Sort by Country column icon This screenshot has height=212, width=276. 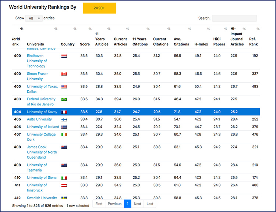click(x=75, y=29)
